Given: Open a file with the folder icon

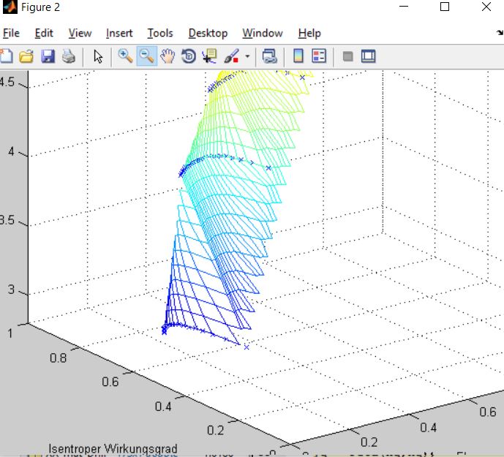Looking at the screenshot, I should pyautogui.click(x=26, y=56).
